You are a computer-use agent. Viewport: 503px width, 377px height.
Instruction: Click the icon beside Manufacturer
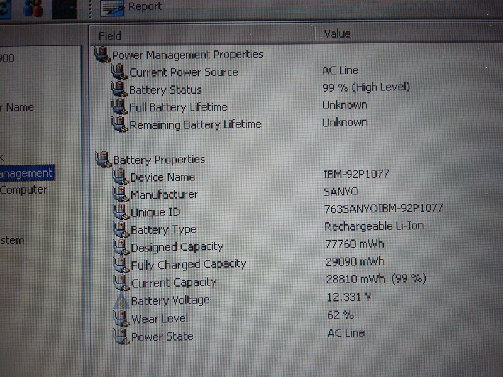pyautogui.click(x=121, y=195)
